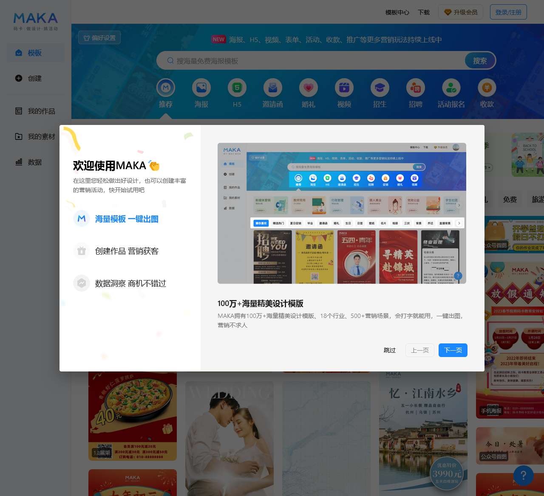544x496 pixels.
Task: Click the blue 搜索 button
Action: (x=480, y=61)
